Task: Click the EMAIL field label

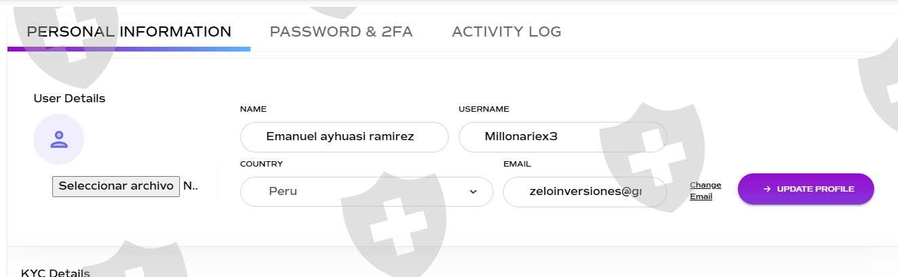Action: pyautogui.click(x=517, y=164)
